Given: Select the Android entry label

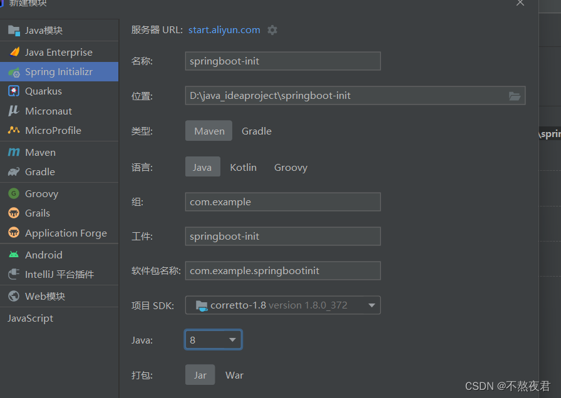Looking at the screenshot, I should pyautogui.click(x=44, y=255).
